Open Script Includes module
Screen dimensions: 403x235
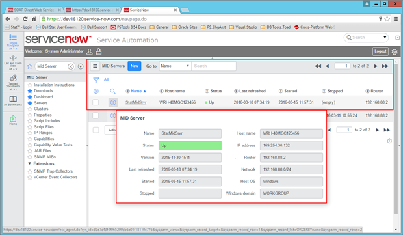tap(47, 121)
